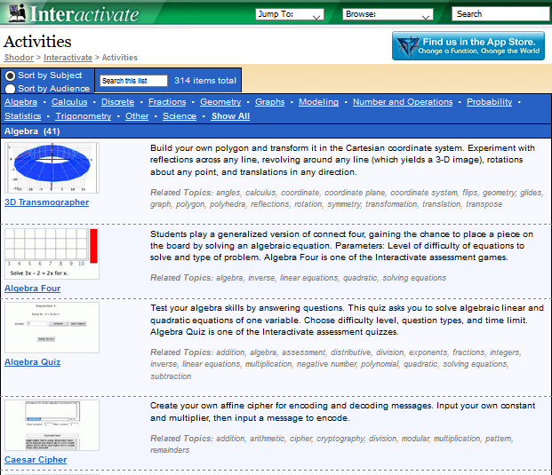The width and height of the screenshot is (552, 475).
Task: Click the Interactivate logo icon
Action: coord(17,13)
